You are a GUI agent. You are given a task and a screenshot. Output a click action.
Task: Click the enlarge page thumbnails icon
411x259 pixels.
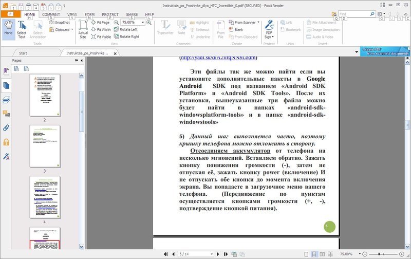click(x=16, y=69)
